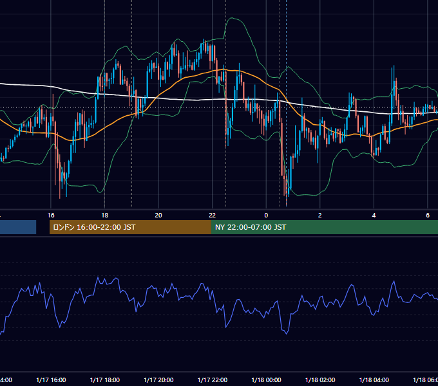Click the blue session bar before London
Viewport: 438px width, 386px height.
pyautogui.click(x=18, y=227)
